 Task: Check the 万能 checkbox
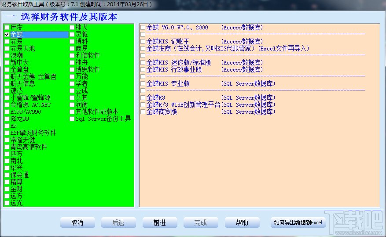tap(72, 77)
